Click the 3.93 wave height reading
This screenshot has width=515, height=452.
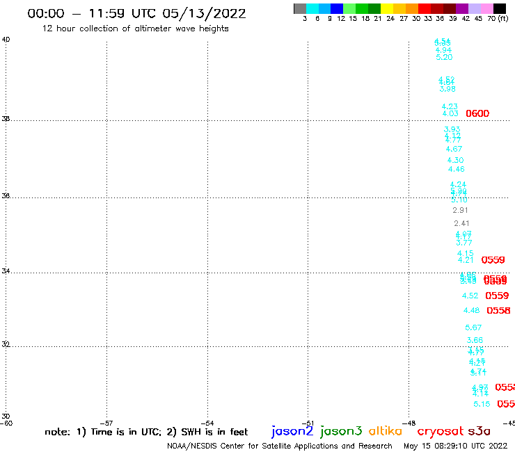coord(452,129)
